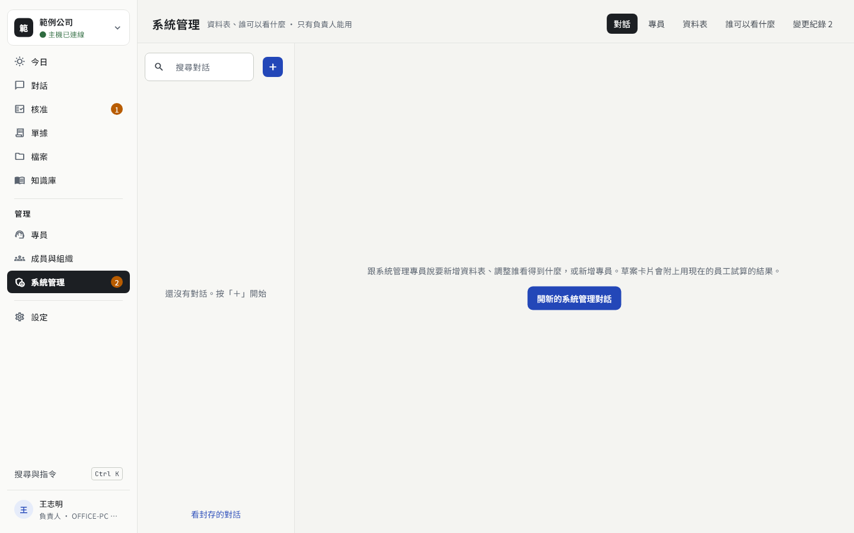Click the 系統管理 page heading
854x533 pixels.
click(176, 24)
